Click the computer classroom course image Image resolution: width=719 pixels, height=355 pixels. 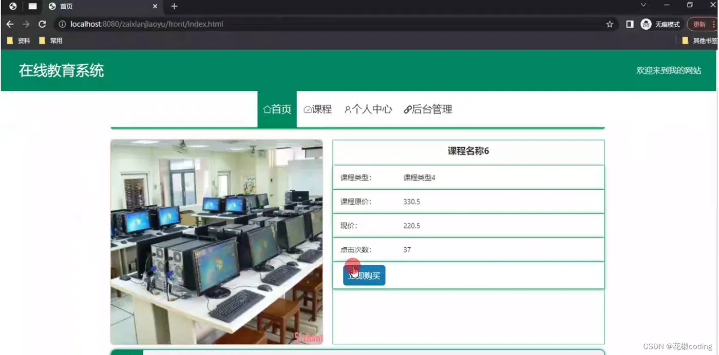(x=217, y=242)
